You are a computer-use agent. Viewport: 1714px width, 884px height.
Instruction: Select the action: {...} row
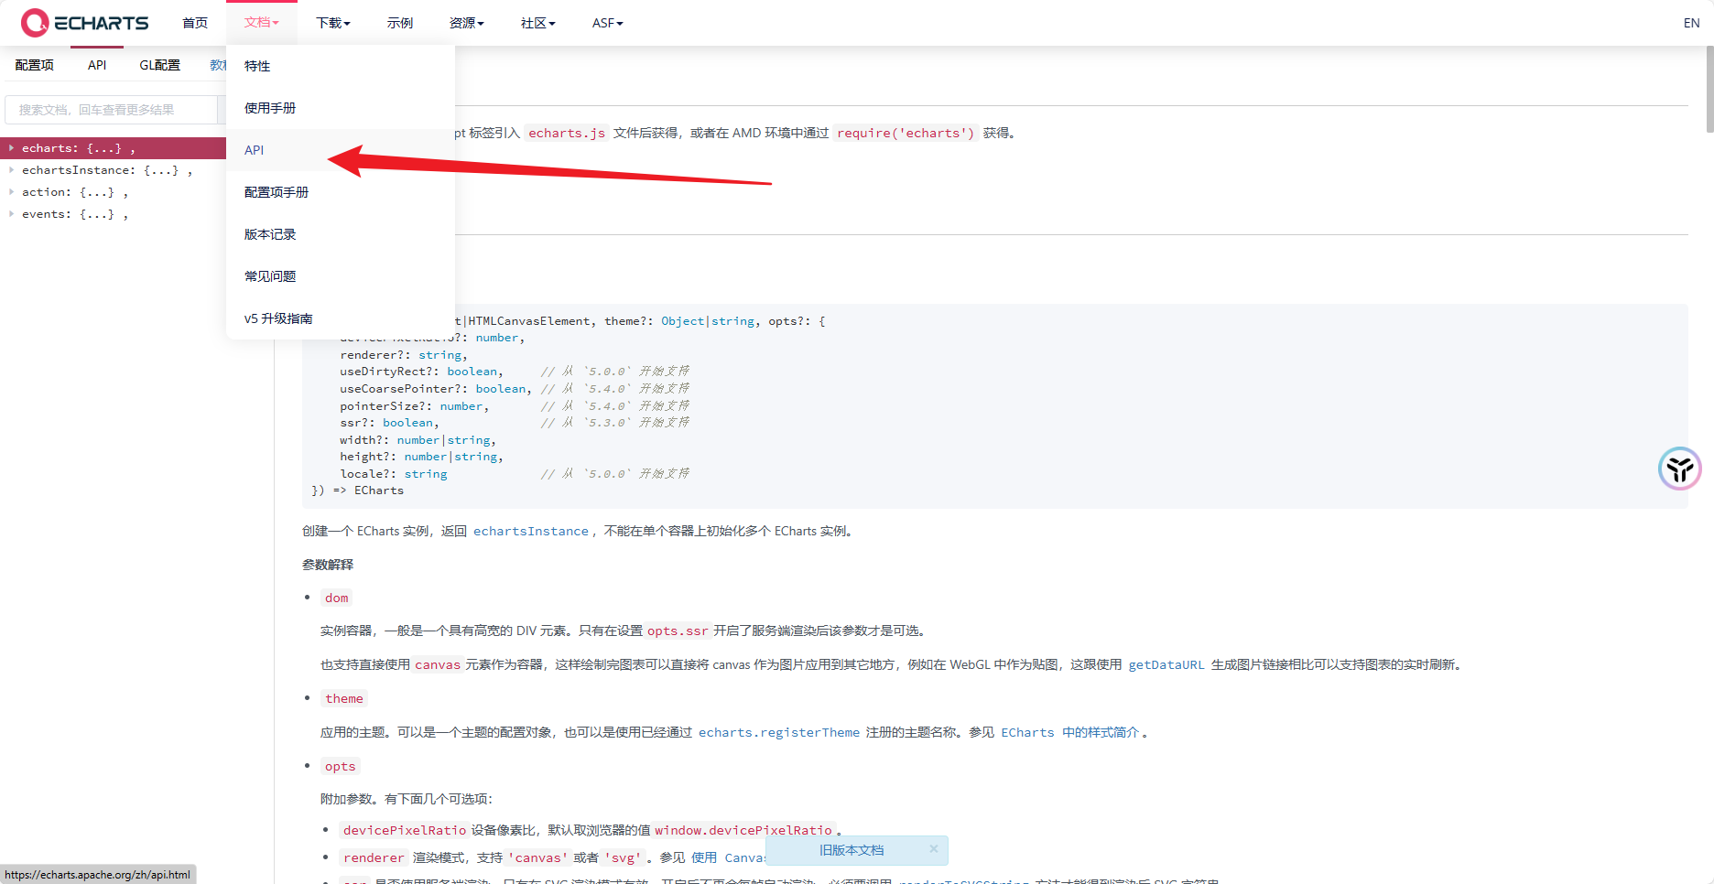[x=114, y=192]
